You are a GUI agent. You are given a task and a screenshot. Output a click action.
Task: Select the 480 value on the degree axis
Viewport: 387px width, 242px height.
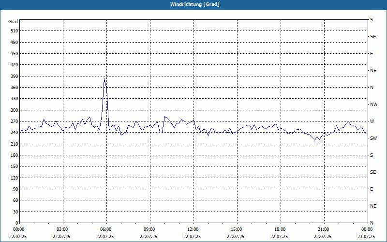[x=15, y=43]
